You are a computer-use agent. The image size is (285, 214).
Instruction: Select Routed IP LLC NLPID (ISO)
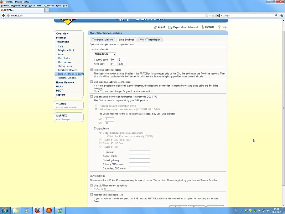coord(100,139)
